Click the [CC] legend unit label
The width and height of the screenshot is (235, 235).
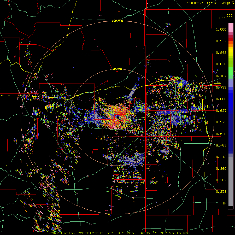coord(223,18)
